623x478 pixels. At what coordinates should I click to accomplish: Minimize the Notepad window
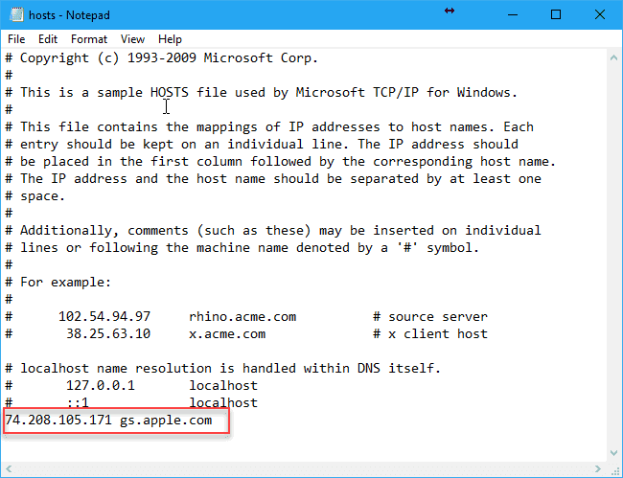tap(511, 14)
